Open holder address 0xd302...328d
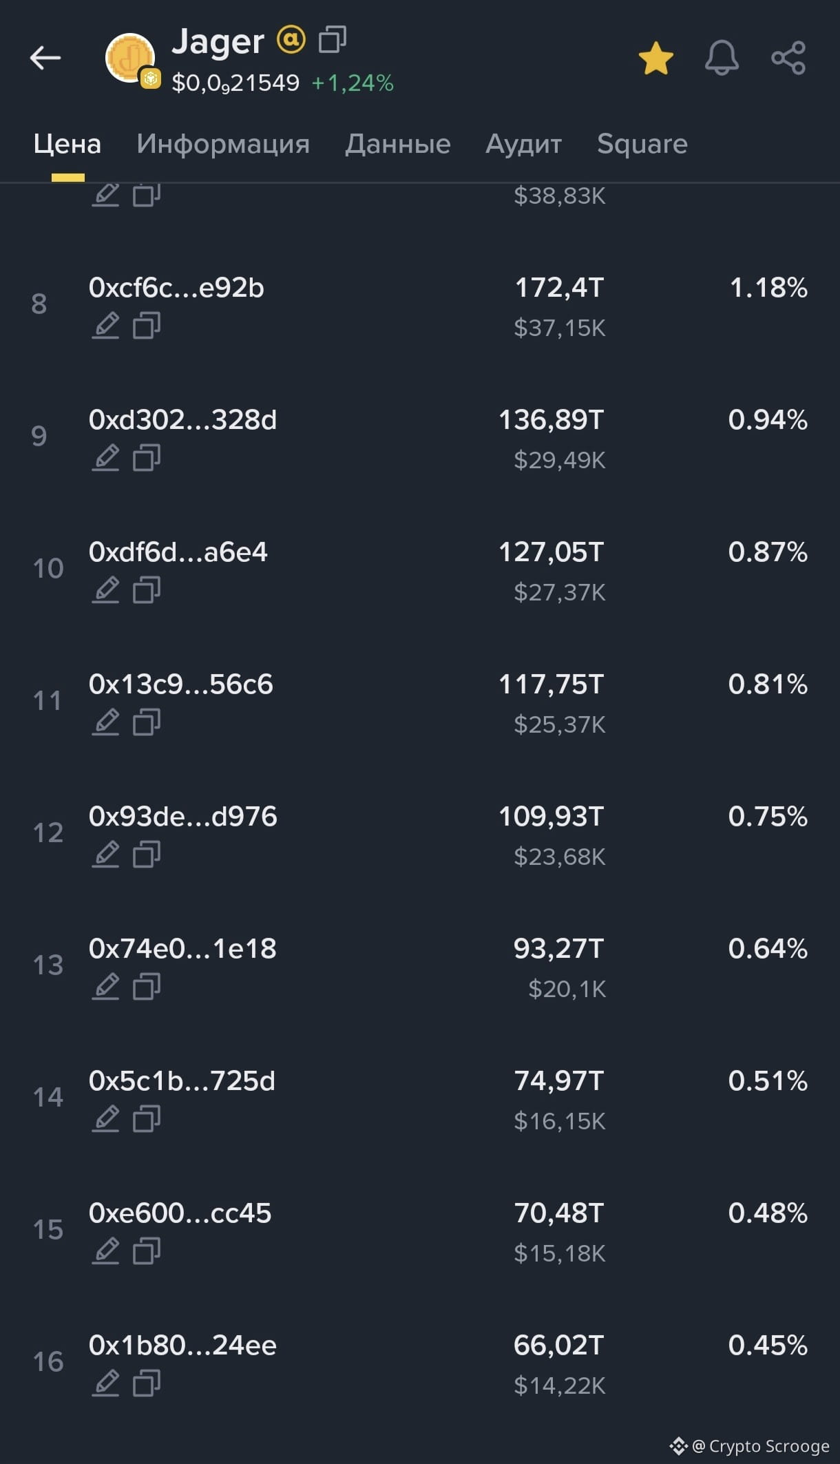This screenshot has width=840, height=1464. click(182, 419)
